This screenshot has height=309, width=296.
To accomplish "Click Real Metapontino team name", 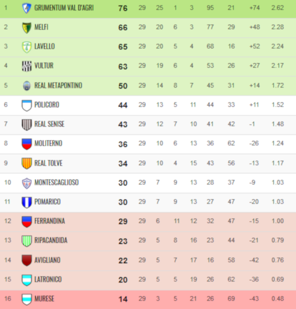I will [58, 86].
